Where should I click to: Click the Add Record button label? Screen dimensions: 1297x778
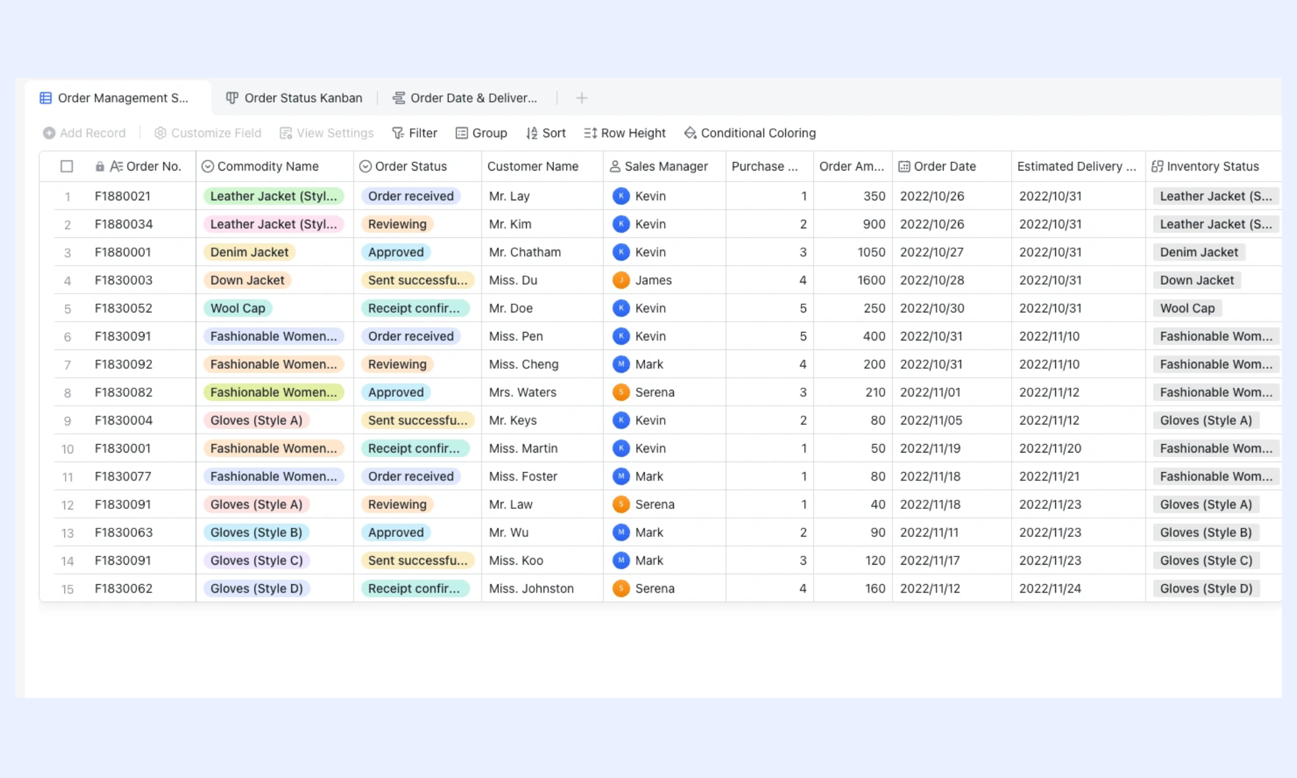93,133
